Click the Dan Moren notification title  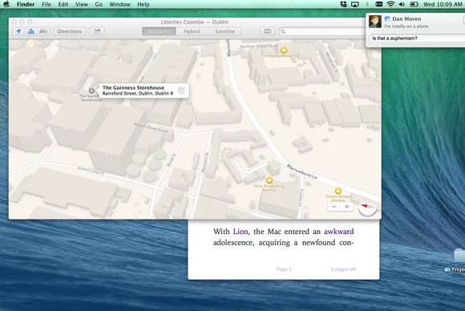point(406,18)
